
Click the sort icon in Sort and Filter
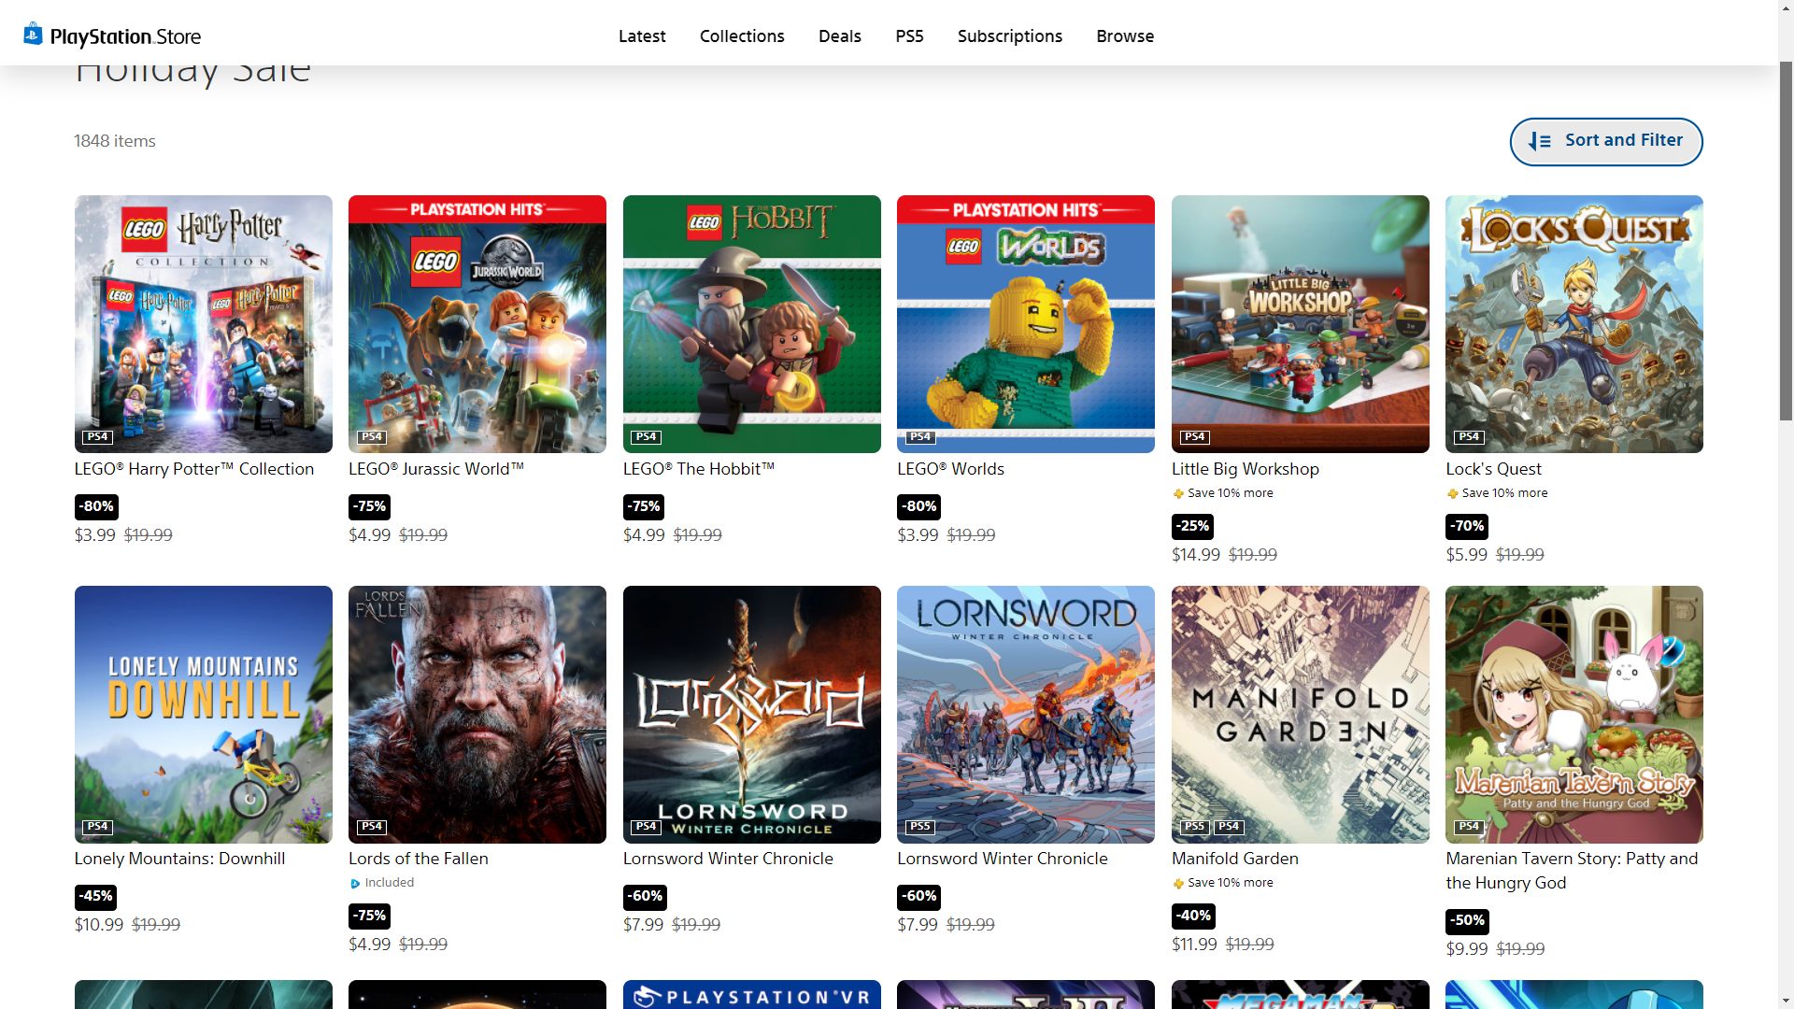[x=1539, y=141]
